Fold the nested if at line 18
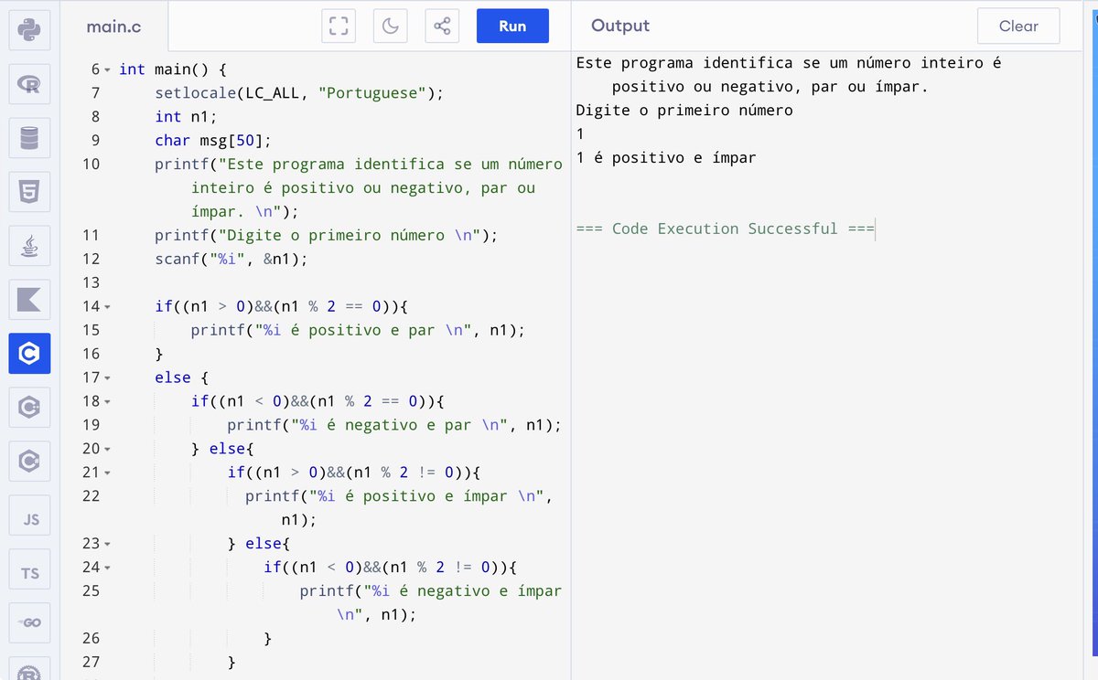 tap(108, 401)
